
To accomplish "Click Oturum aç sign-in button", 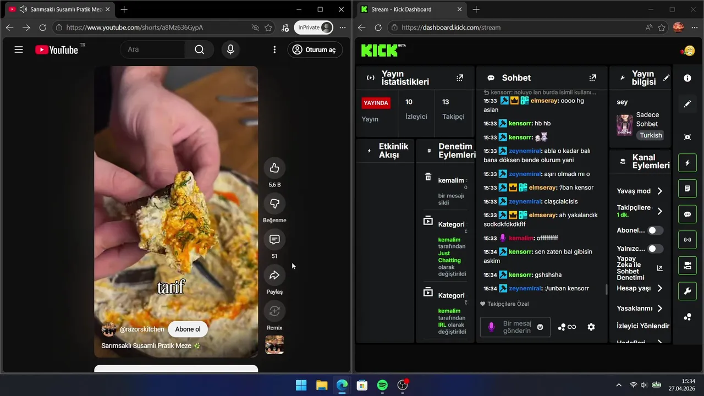I will (x=315, y=50).
